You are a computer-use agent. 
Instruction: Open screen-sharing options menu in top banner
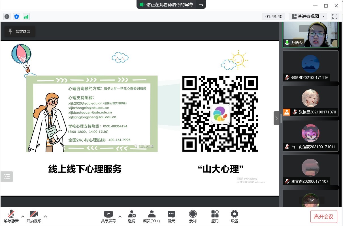click(201, 5)
